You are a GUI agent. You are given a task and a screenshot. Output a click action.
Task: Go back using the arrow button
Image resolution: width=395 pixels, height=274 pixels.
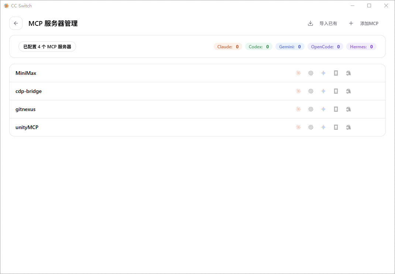(x=16, y=23)
